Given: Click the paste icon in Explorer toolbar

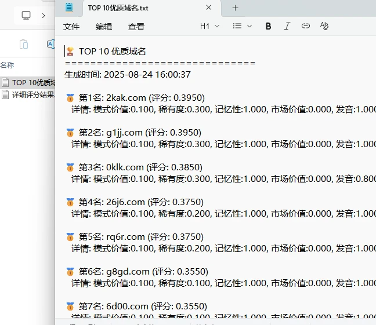Looking at the screenshot, I should 24,45.
